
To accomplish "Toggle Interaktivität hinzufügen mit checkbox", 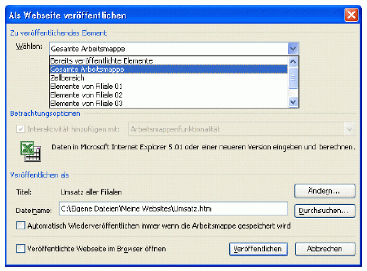I will (21, 129).
